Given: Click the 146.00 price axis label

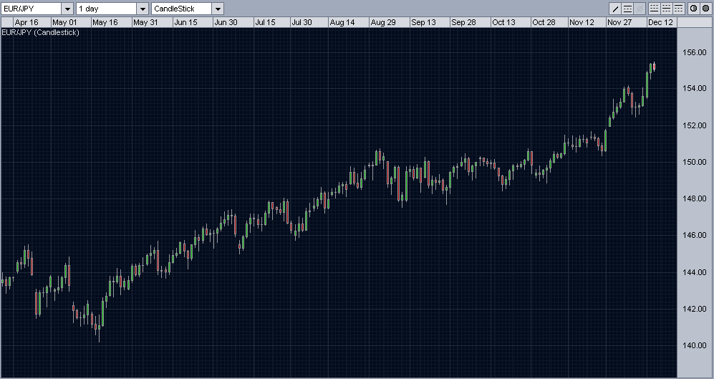Looking at the screenshot, I should pyautogui.click(x=695, y=235).
